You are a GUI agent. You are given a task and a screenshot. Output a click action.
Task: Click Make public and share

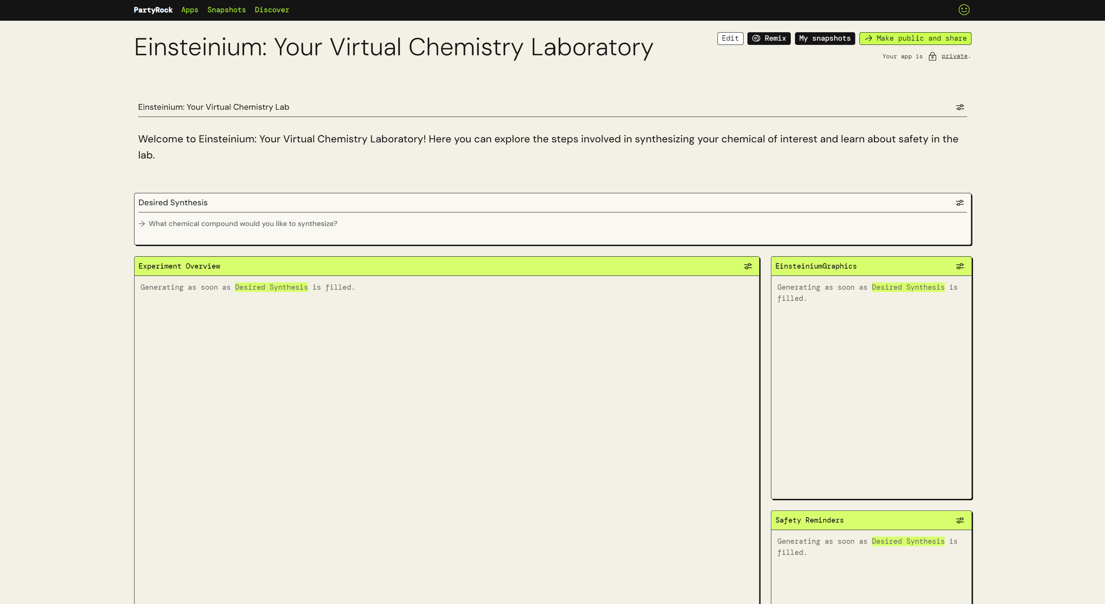tap(915, 39)
